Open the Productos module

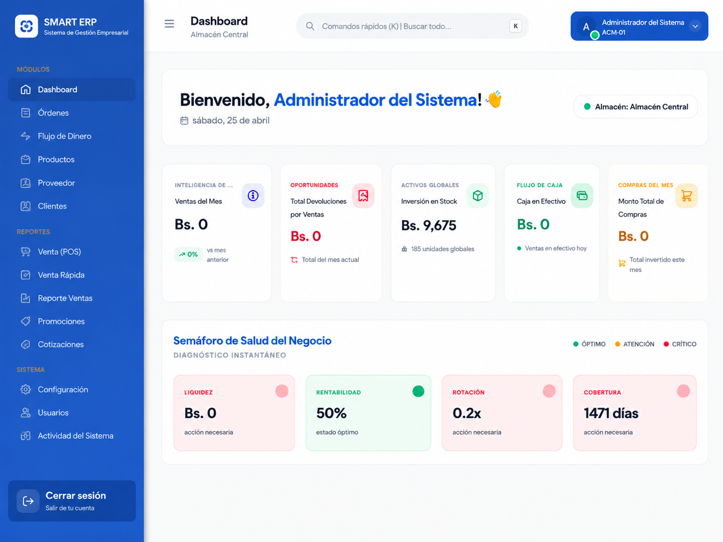tap(72, 159)
